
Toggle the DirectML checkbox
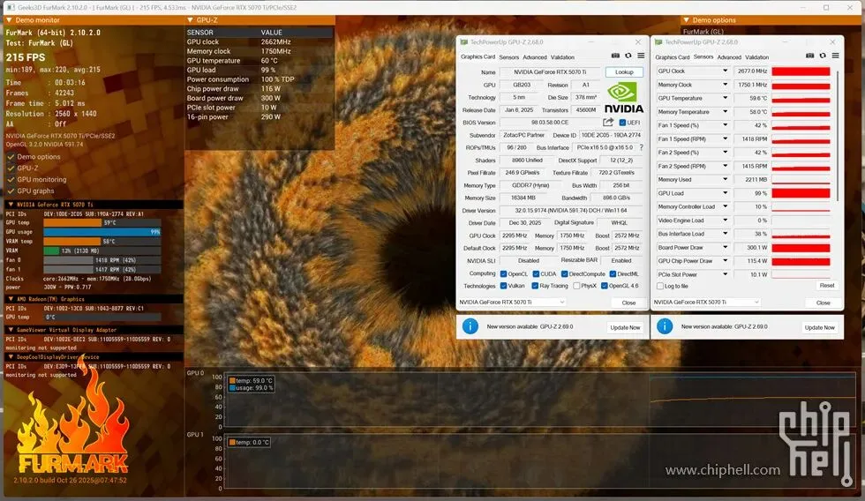613,274
